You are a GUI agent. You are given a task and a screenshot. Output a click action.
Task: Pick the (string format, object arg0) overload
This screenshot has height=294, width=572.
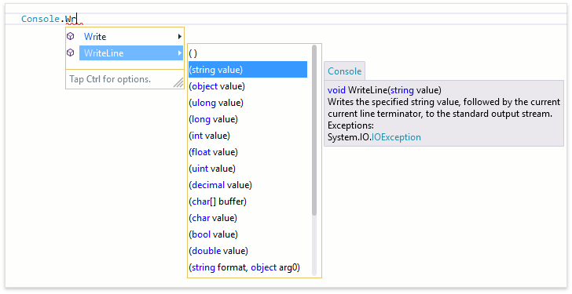click(248, 267)
